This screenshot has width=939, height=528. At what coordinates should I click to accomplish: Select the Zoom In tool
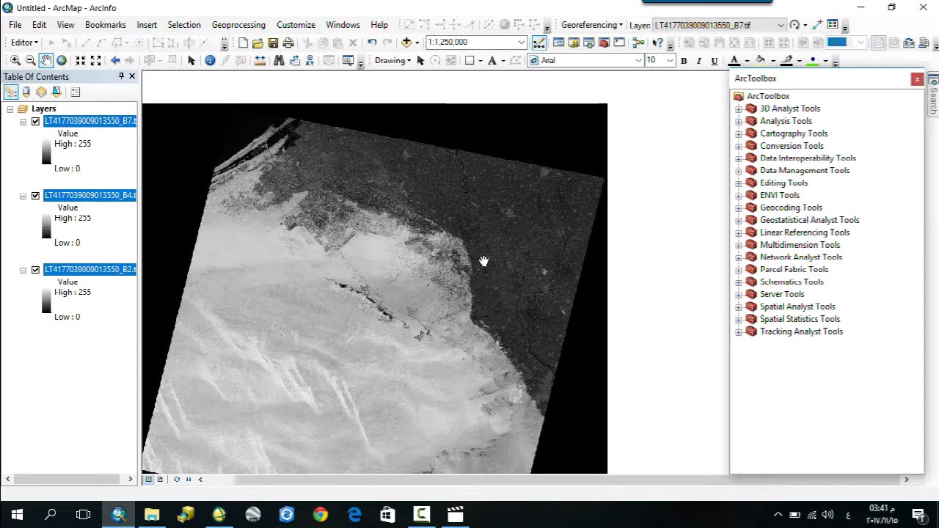[15, 60]
